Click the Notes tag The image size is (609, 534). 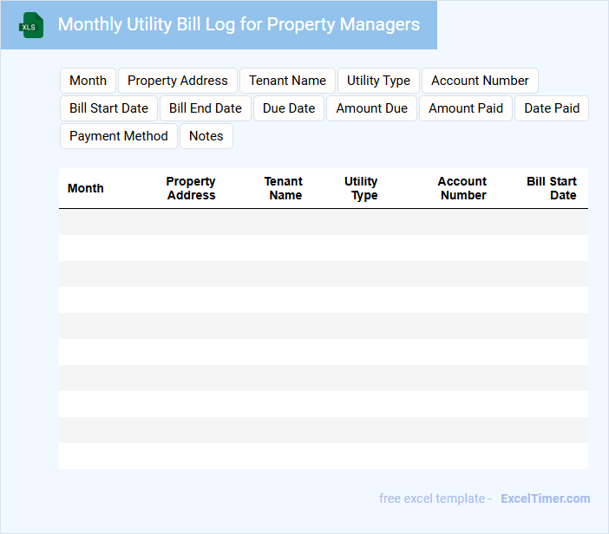pyautogui.click(x=206, y=136)
